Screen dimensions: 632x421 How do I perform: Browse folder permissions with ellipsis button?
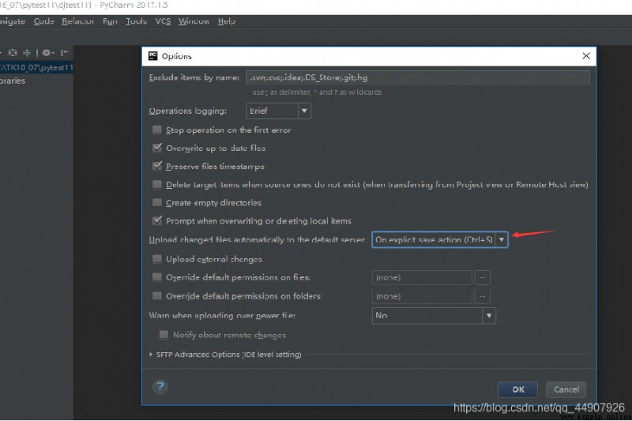483,296
